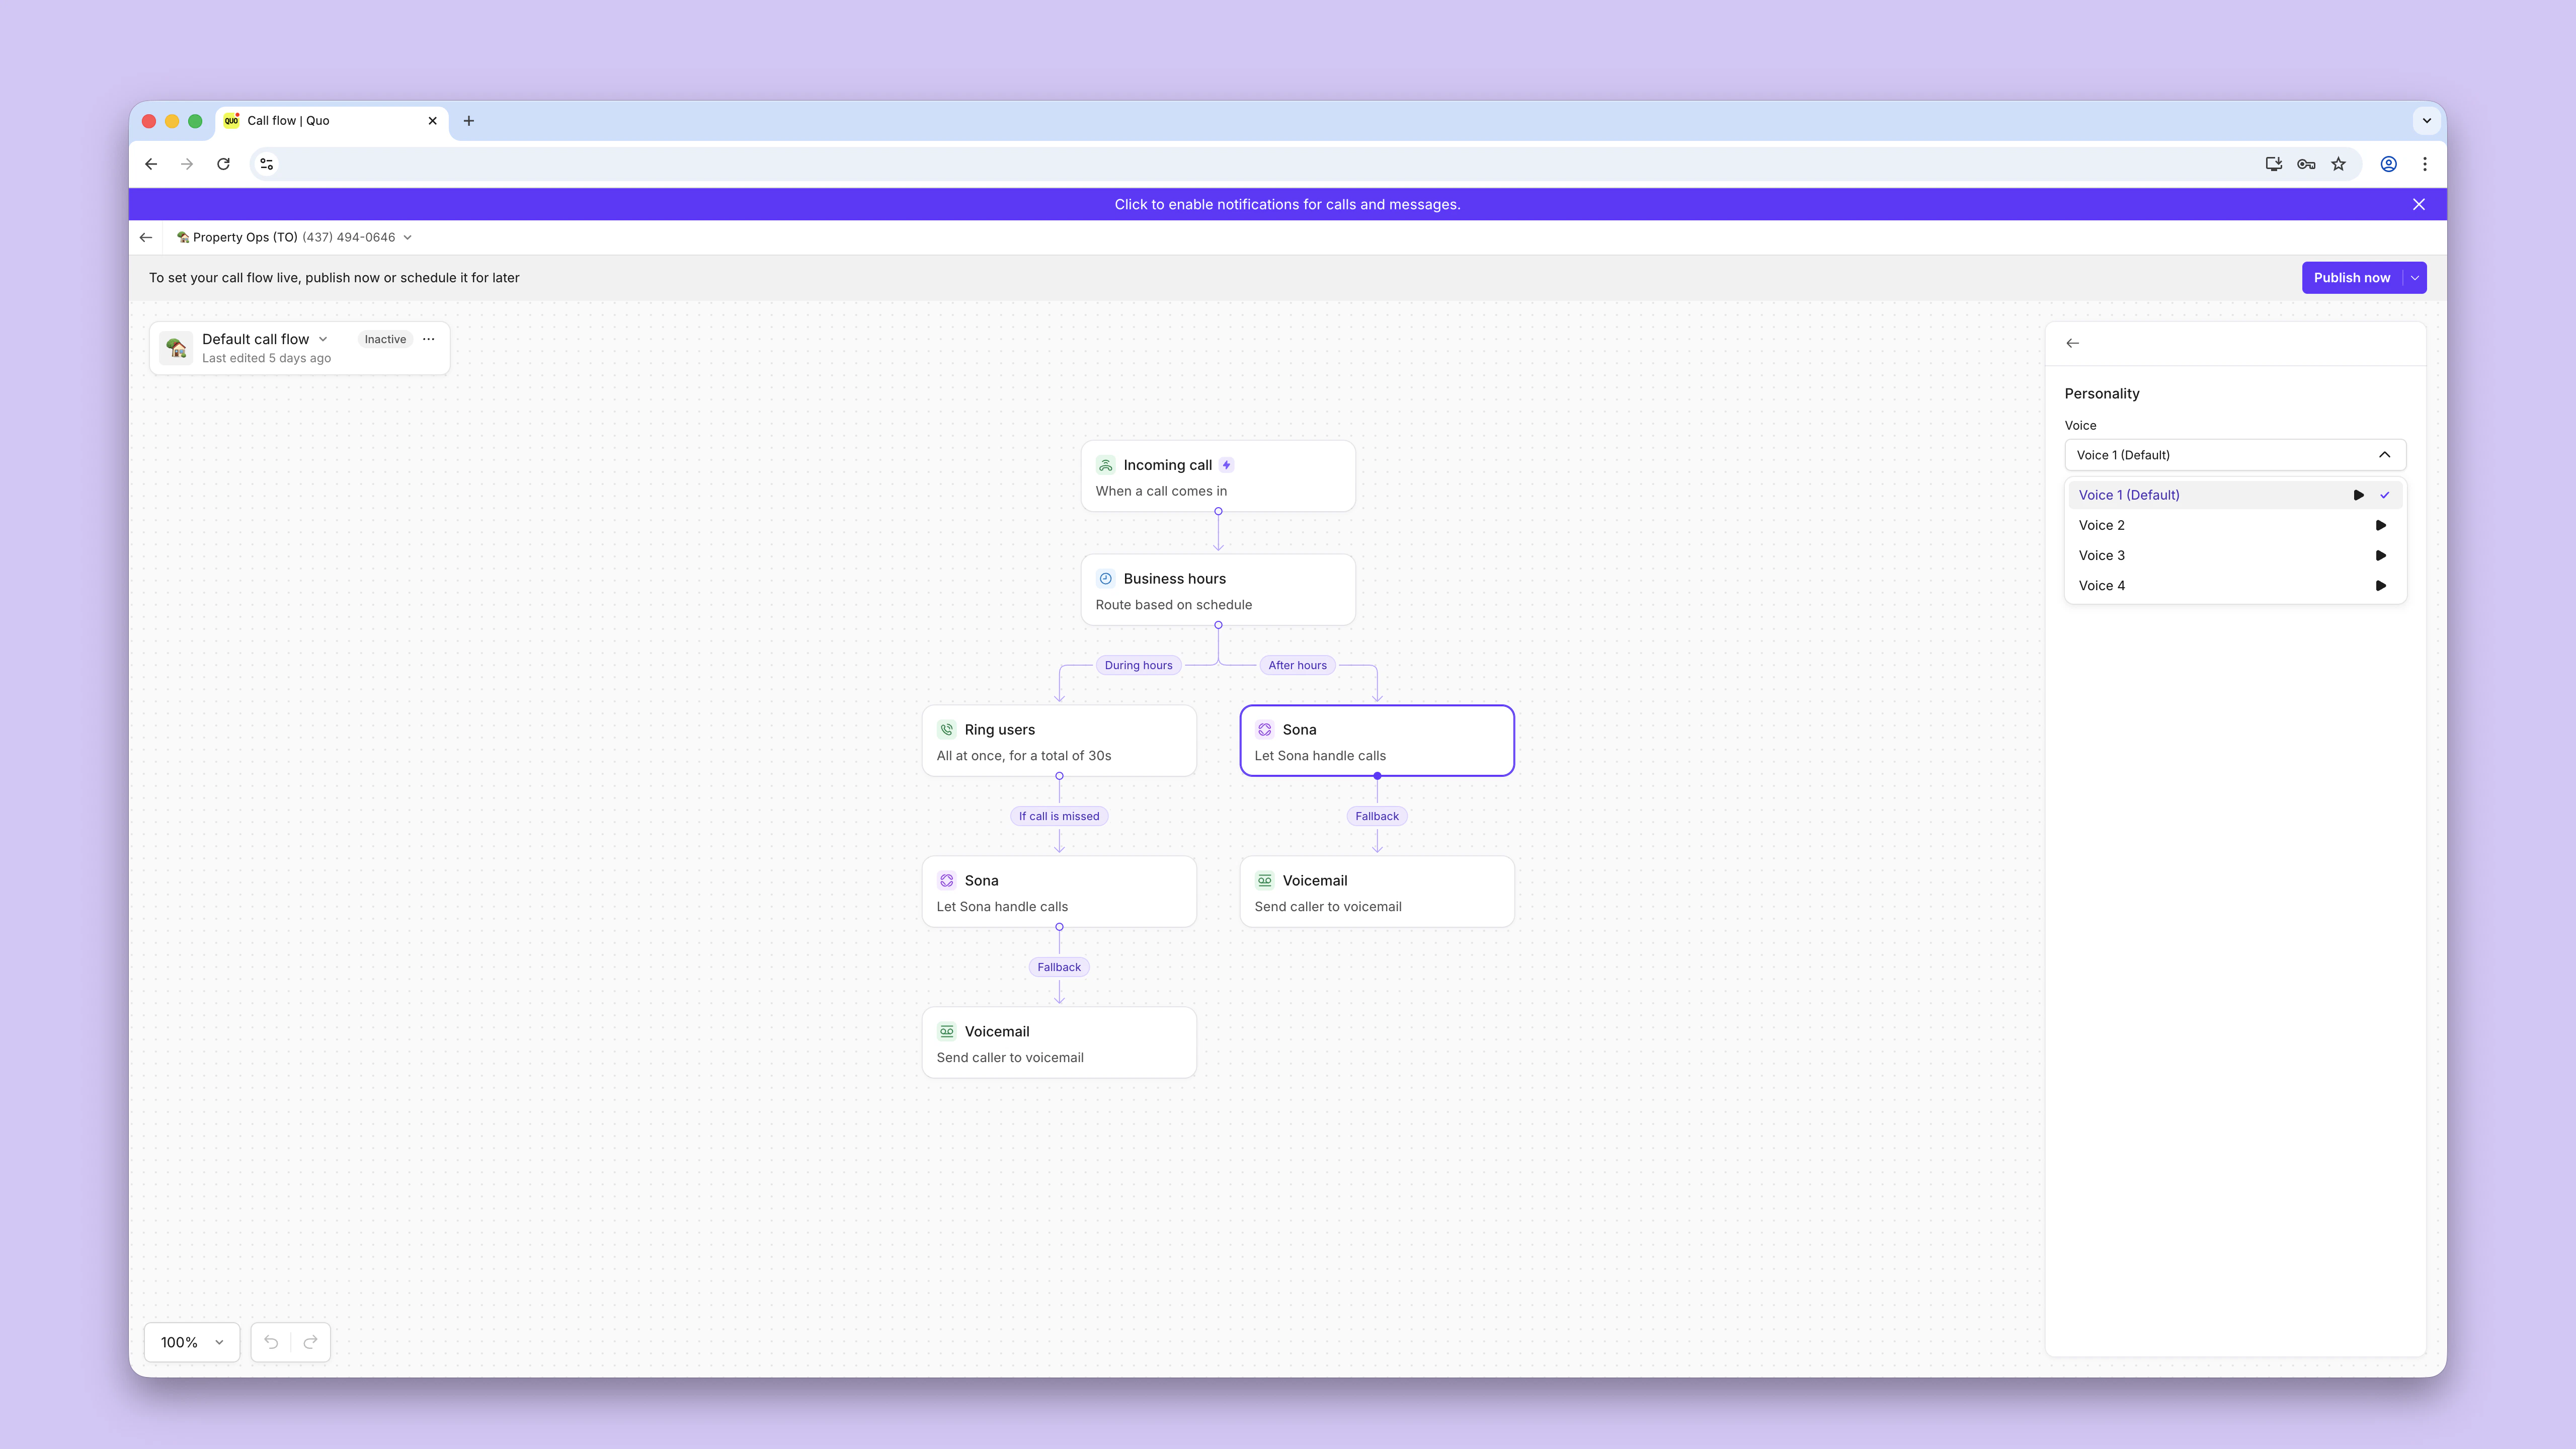The image size is (2576, 1449).
Task: Select Voice 4 from the list
Action: coord(2102,586)
